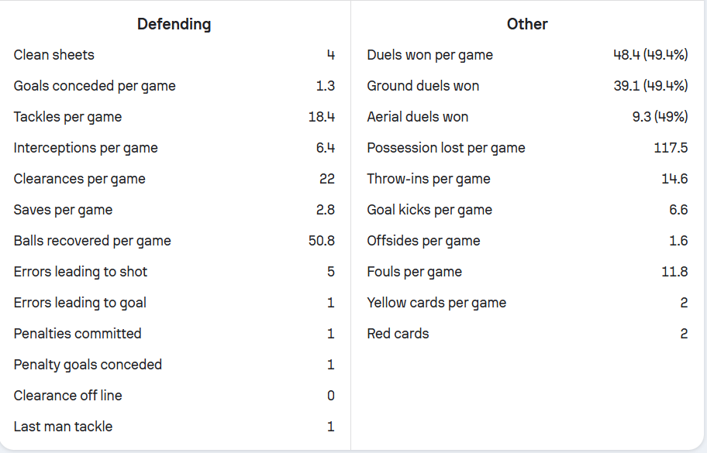707x453 pixels.
Task: Select the Errors leading to shot label
Action: click(80, 272)
